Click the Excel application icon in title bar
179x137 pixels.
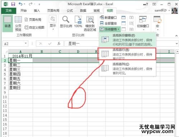coord(6,4)
